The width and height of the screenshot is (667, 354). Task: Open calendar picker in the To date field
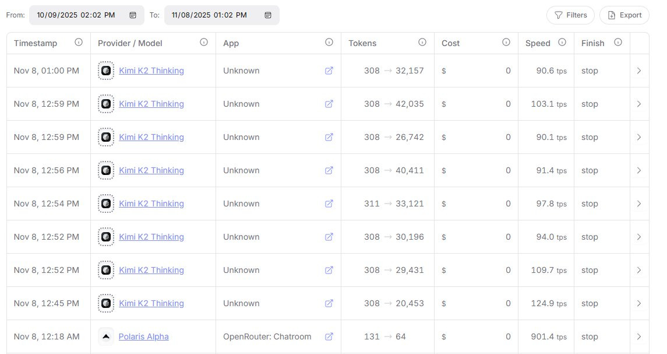(x=268, y=15)
